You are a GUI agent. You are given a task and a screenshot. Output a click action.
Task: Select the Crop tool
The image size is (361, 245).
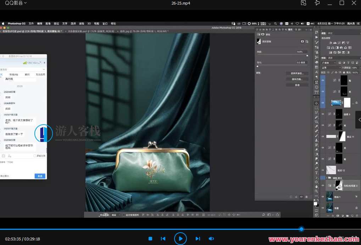pyautogui.click(x=316, y=121)
